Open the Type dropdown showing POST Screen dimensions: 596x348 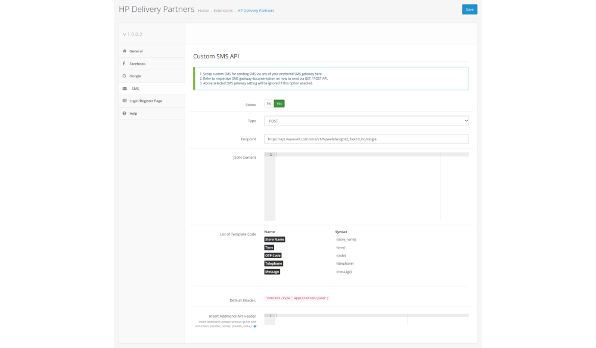pyautogui.click(x=366, y=121)
